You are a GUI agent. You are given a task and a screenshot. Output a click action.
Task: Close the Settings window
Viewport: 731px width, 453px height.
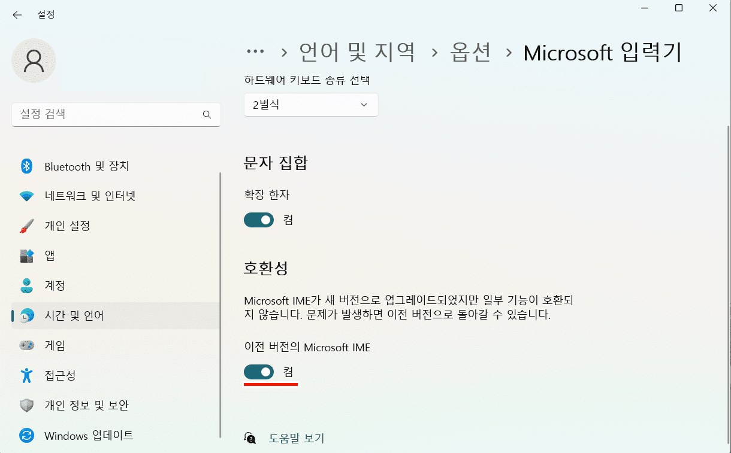[712, 8]
